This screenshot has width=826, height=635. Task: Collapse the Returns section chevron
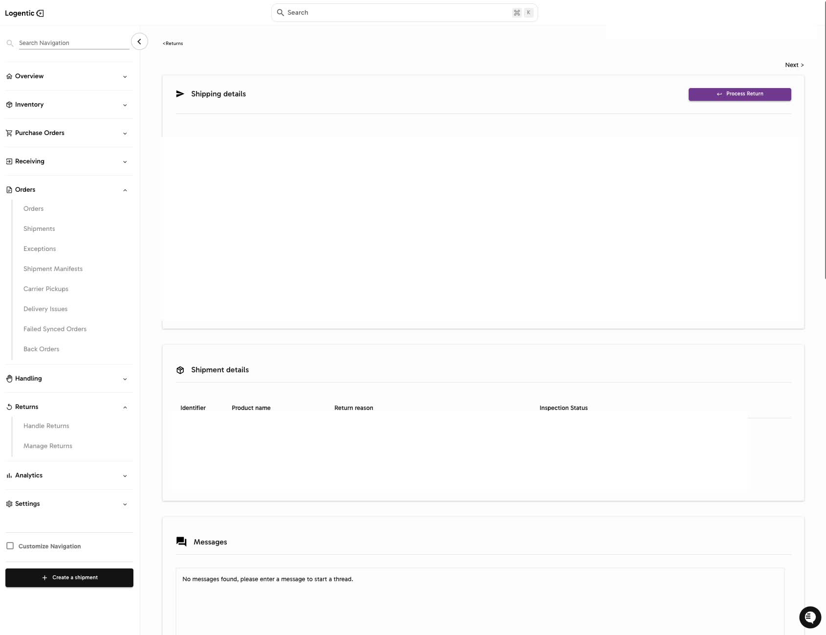point(125,408)
